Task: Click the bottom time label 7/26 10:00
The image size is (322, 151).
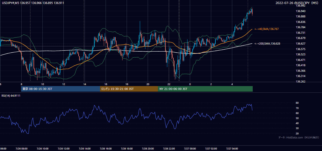Action: tap(42, 148)
